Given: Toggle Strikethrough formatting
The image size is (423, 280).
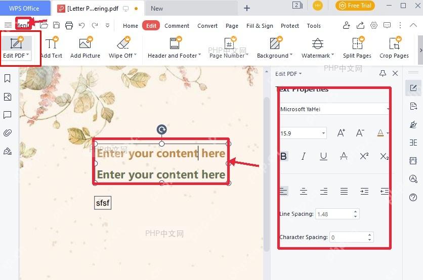Looking at the screenshot, I should click(x=344, y=156).
